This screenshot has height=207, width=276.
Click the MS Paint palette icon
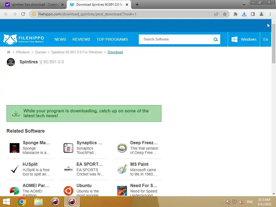coord(122,169)
